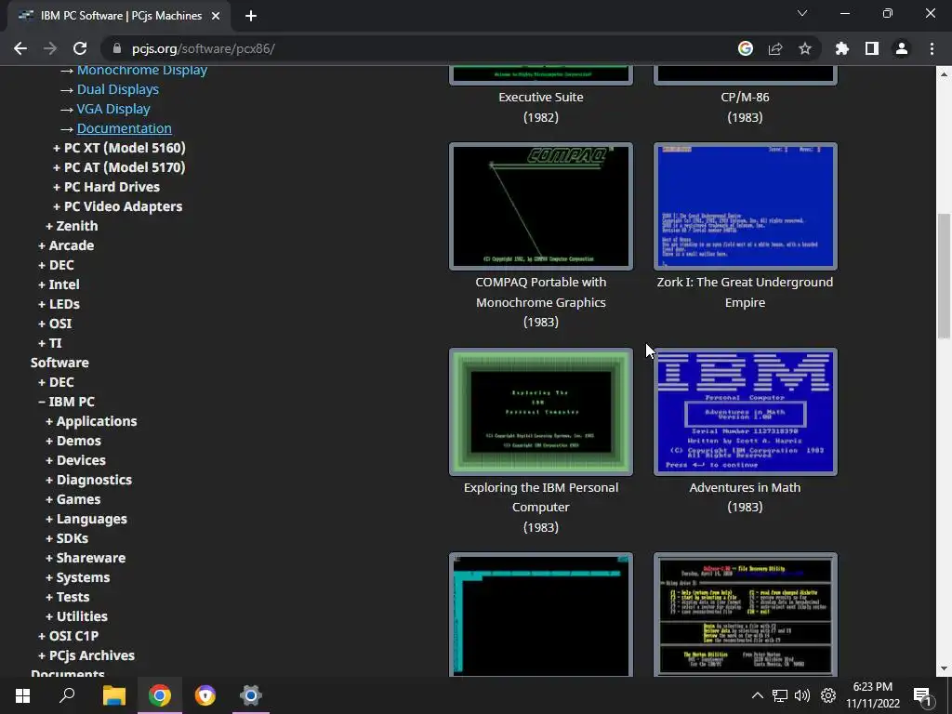Bookmark this page with star icon
This screenshot has width=952, height=714.
click(805, 48)
